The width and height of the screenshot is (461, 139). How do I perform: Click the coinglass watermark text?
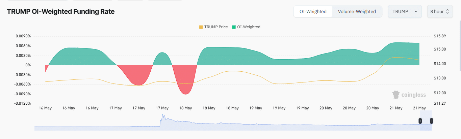413,95
